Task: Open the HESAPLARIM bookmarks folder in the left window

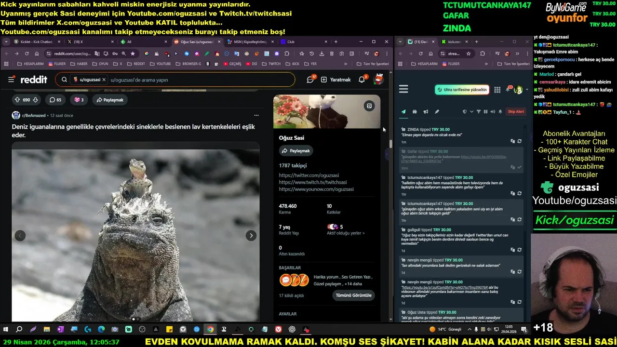Action: pyautogui.click(x=30, y=64)
